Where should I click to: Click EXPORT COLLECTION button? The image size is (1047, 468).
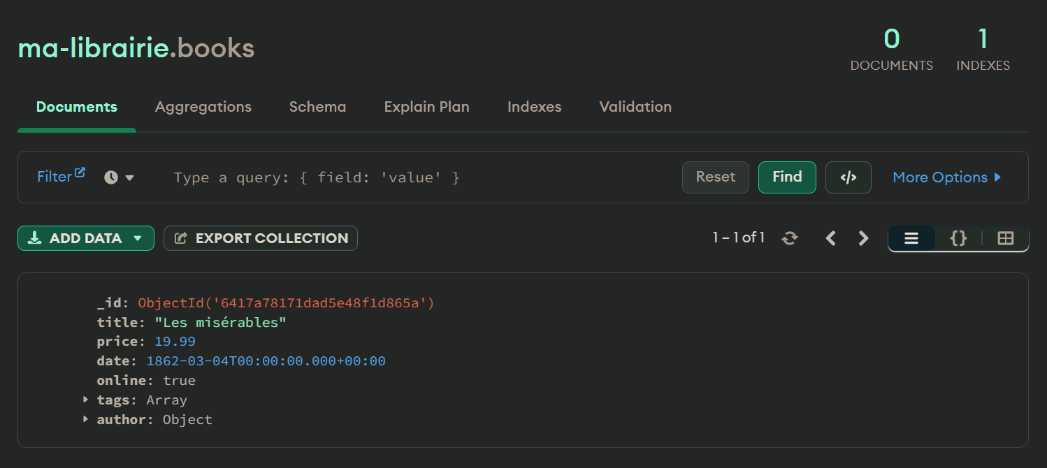[x=261, y=238]
